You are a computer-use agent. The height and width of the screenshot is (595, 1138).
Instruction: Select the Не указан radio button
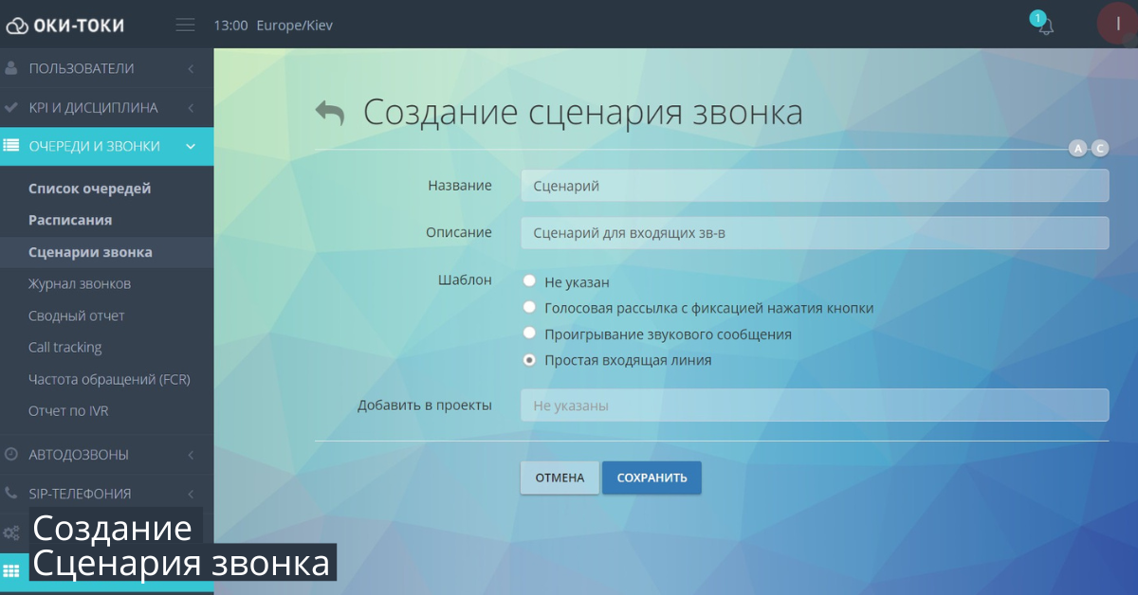click(x=529, y=280)
